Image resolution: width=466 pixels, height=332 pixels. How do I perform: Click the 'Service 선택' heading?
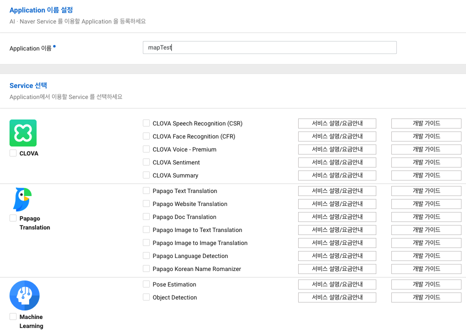pyautogui.click(x=28, y=85)
